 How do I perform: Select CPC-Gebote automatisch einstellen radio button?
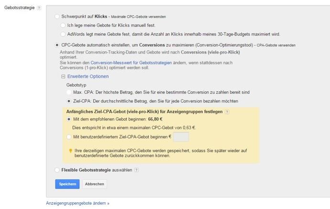coord(57,45)
